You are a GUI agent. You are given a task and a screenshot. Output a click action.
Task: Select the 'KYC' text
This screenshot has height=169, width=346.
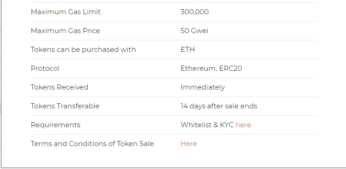click(227, 125)
